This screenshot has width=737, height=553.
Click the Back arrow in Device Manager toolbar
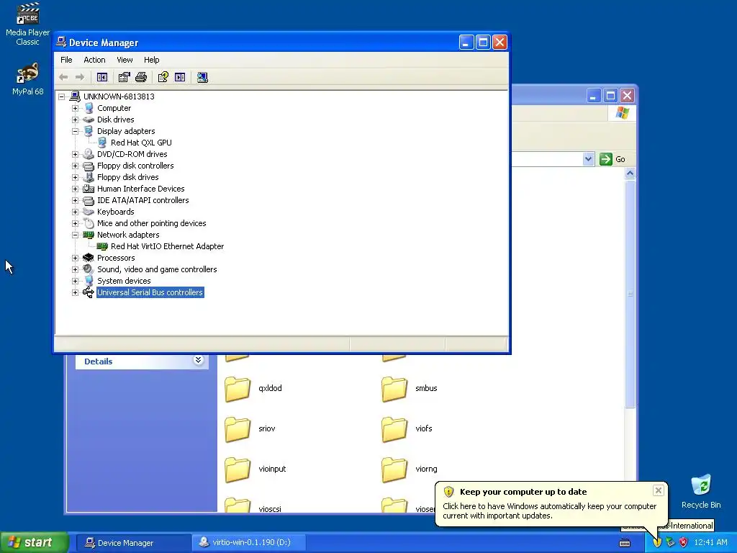(63, 77)
